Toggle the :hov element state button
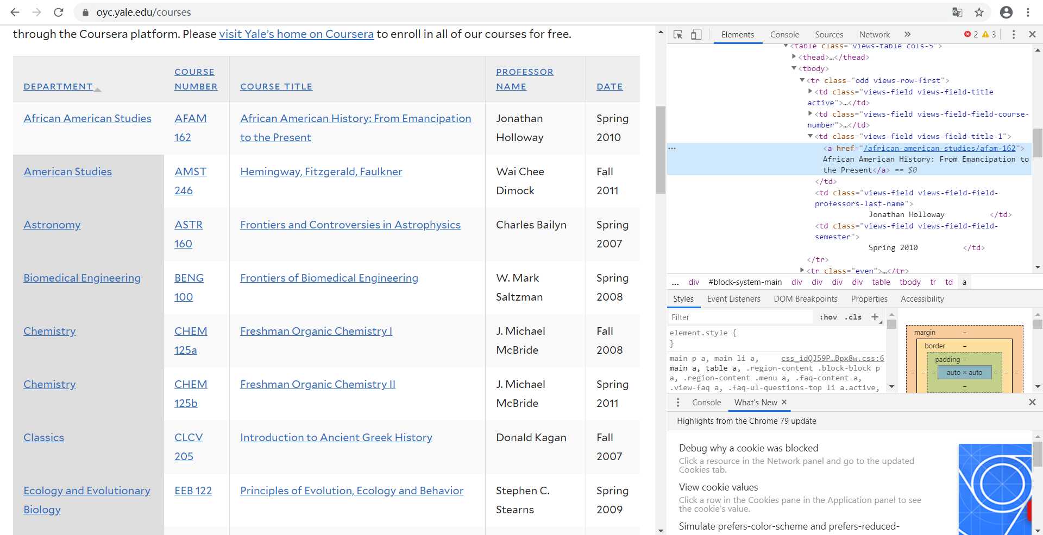The image size is (1043, 535). 828,317
